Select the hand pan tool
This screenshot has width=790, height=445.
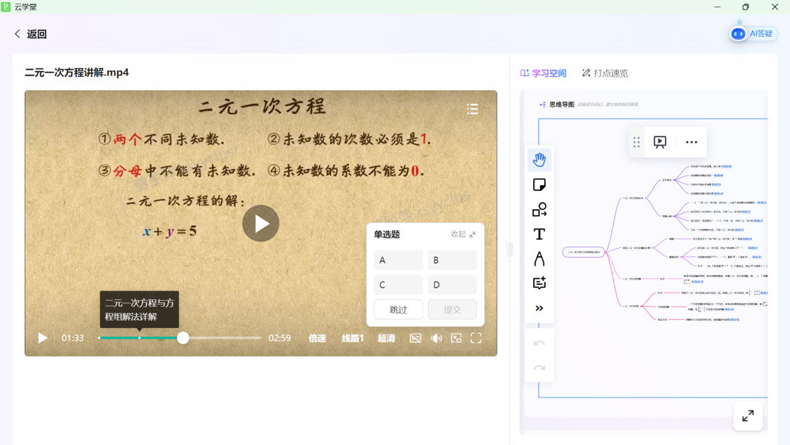point(539,160)
